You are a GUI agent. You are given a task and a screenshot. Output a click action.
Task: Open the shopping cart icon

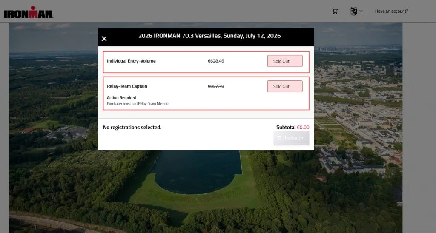335,11
